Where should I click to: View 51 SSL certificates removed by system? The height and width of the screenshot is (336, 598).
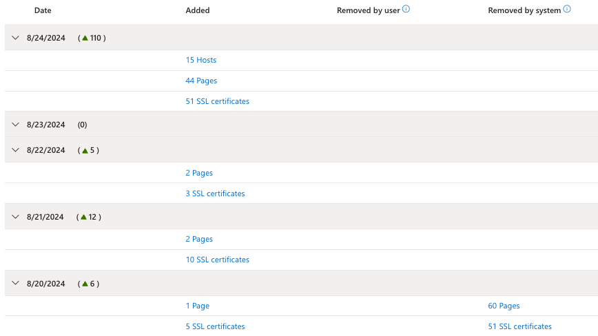pyautogui.click(x=519, y=326)
